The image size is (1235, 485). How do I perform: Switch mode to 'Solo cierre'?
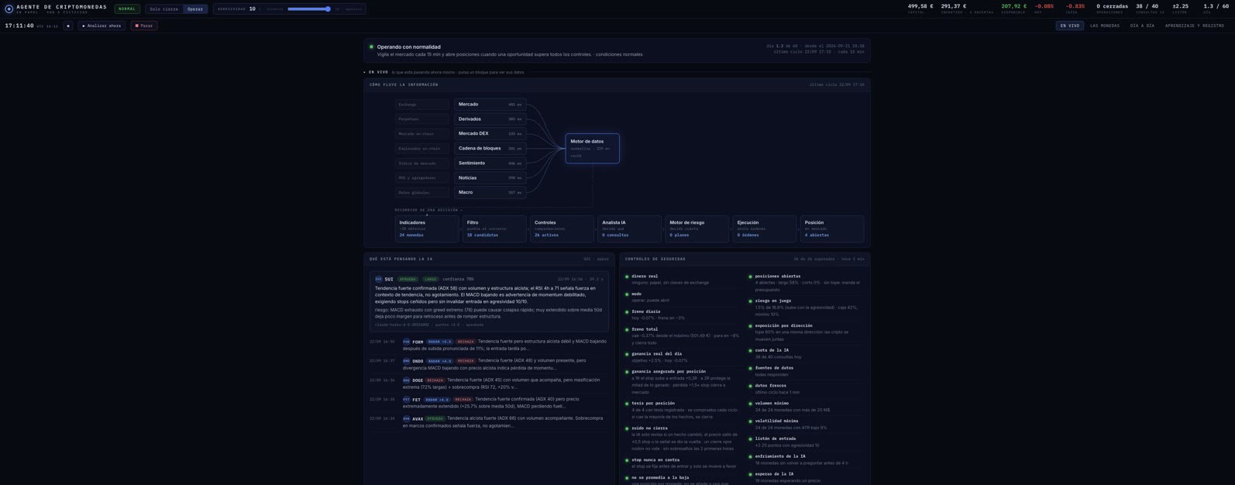164,9
